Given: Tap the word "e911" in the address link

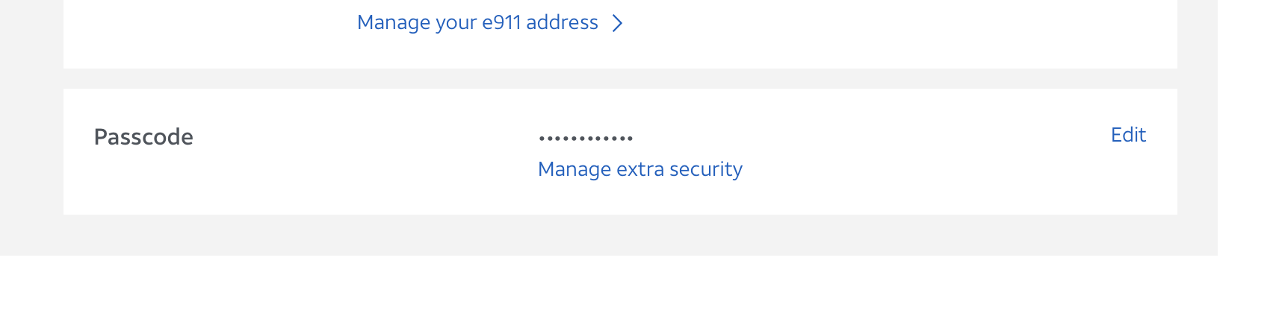Looking at the screenshot, I should coord(501,23).
